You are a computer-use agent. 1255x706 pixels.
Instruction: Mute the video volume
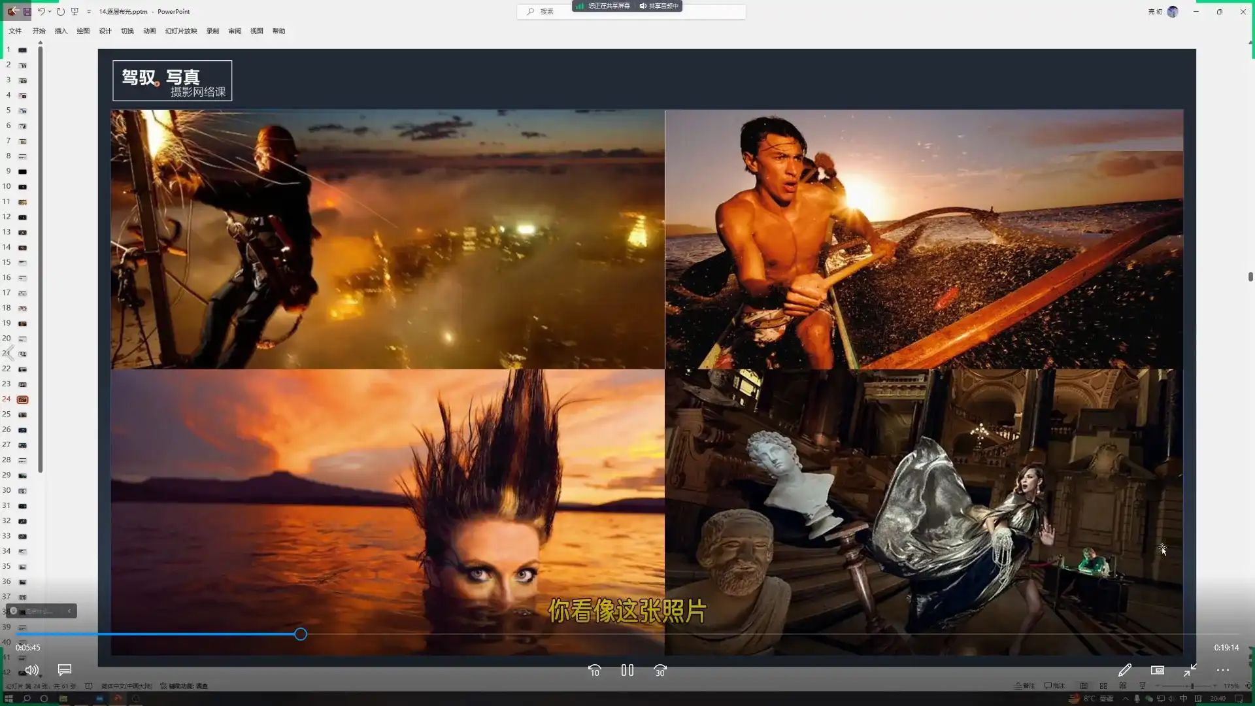[x=31, y=670]
